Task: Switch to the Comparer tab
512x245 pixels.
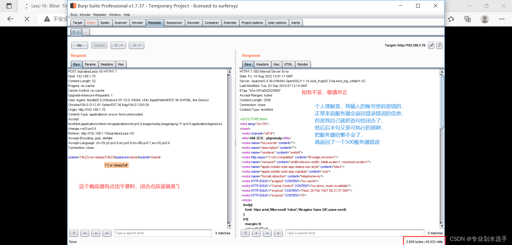Action: (x=211, y=23)
